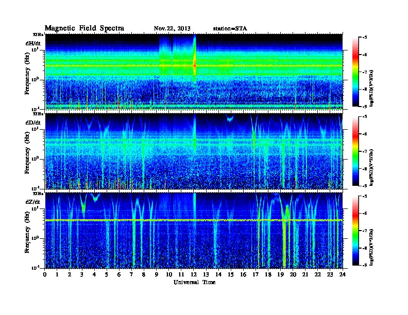The height and width of the screenshot is (315, 408).
Task: Click hour "20" on the Universal Time axis
Action: (293, 275)
